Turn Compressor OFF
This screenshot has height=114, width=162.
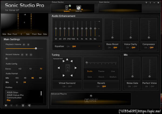click(x=152, y=48)
